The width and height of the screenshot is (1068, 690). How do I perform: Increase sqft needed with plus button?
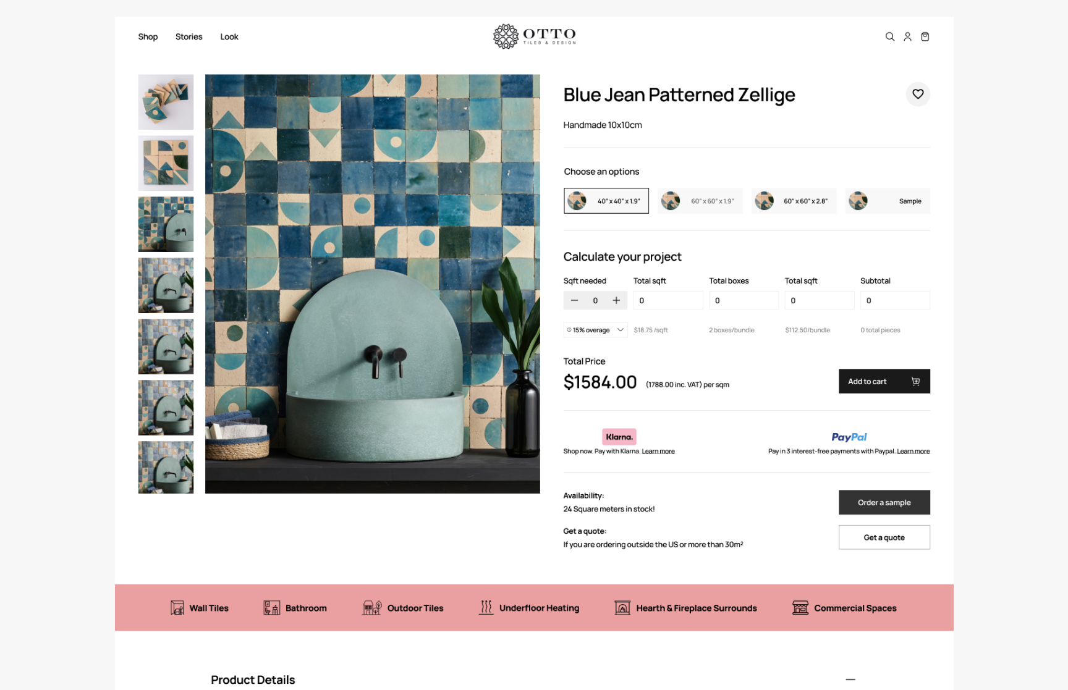pos(616,301)
